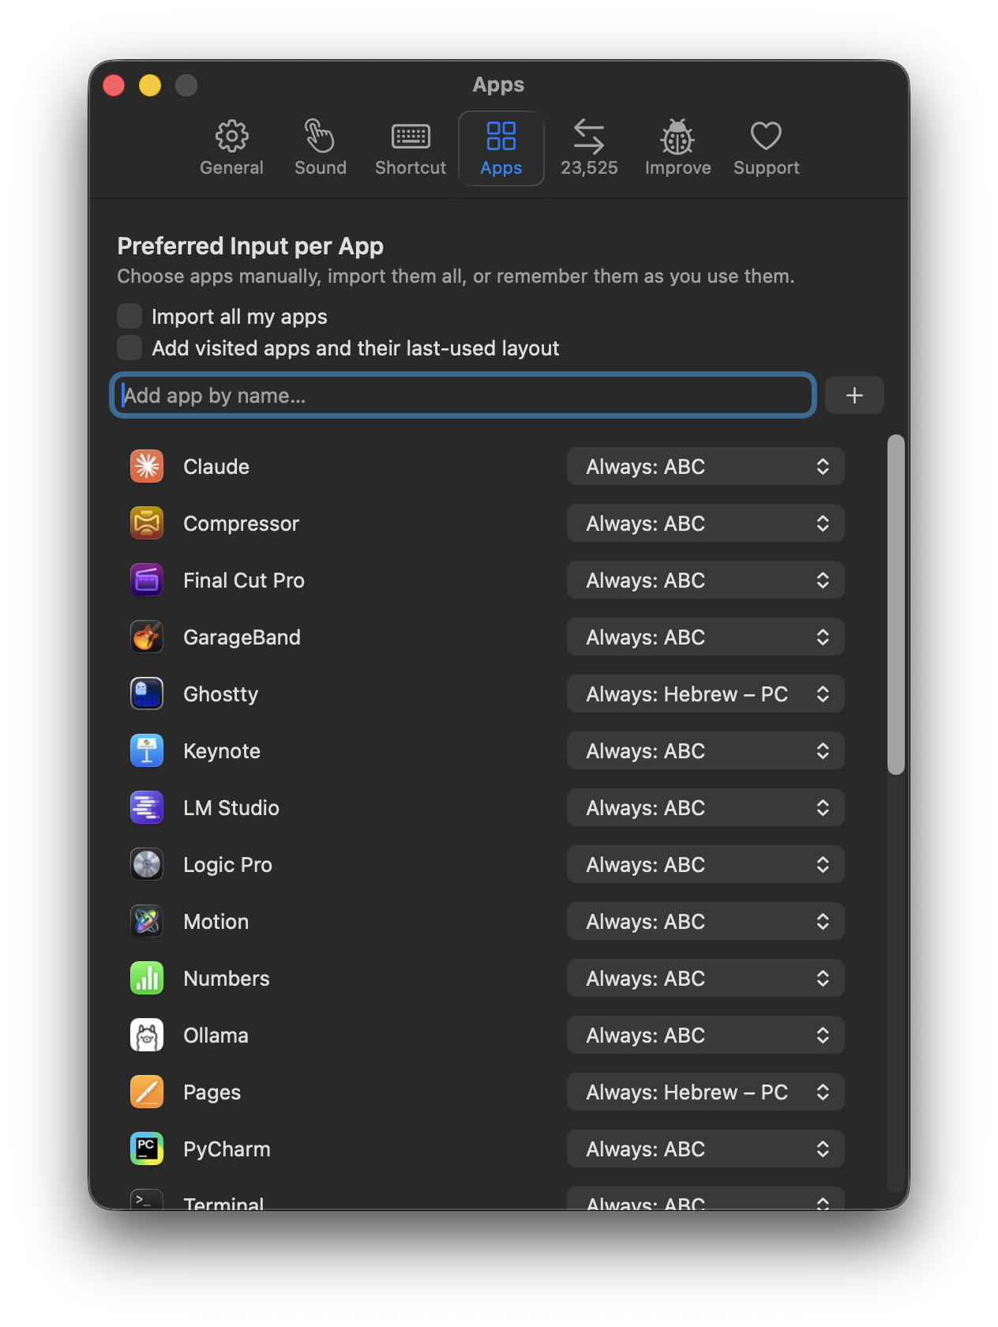Select the Compressor row label
The width and height of the screenshot is (998, 1327).
pos(241,524)
